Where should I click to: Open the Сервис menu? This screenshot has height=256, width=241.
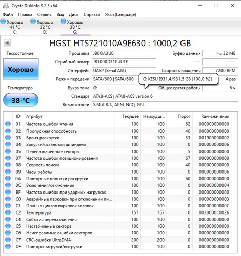pos(44,15)
